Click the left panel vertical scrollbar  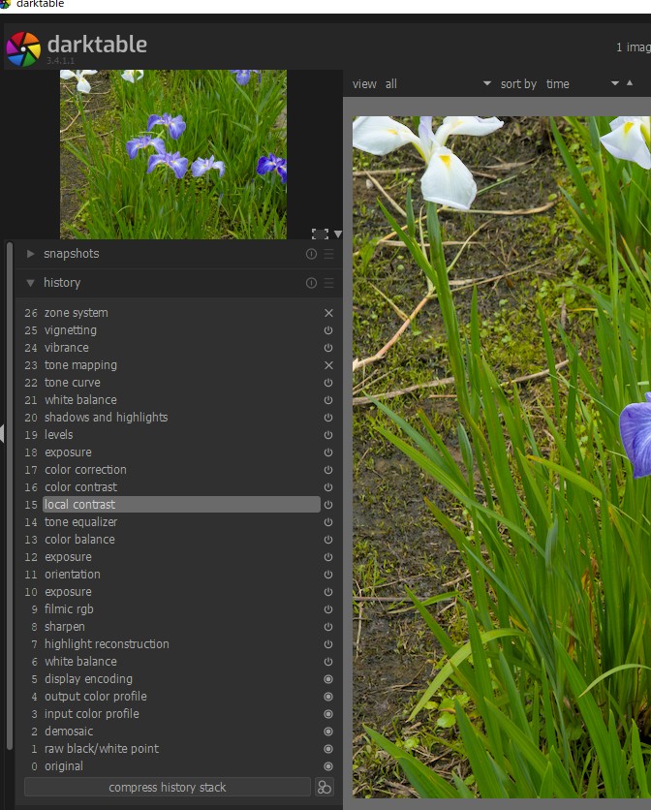[x=10, y=496]
